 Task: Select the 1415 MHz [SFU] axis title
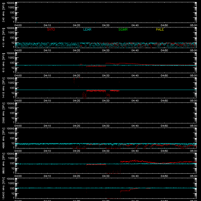point(3,88)
